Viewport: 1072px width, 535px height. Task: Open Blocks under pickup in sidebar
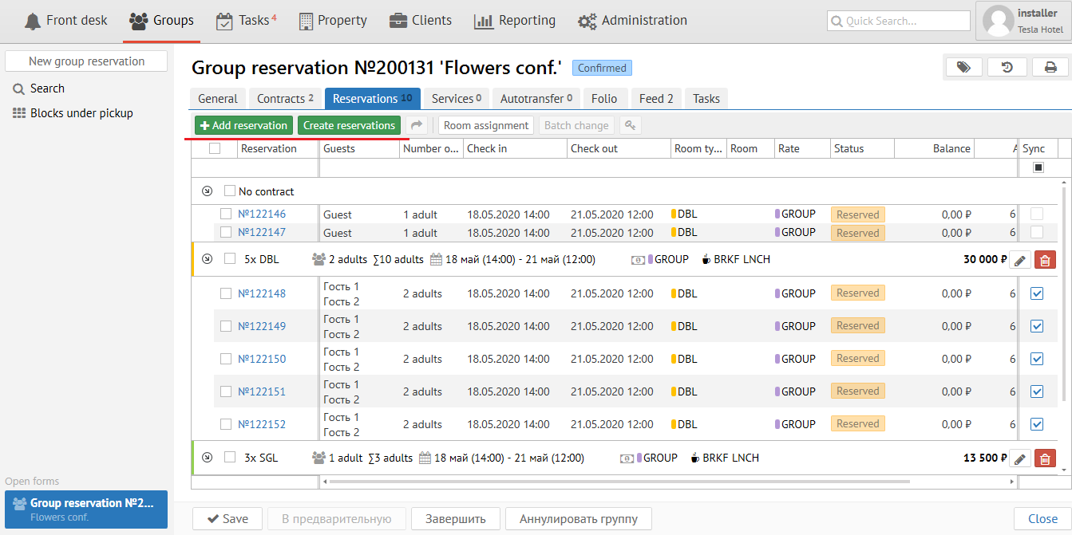pyautogui.click(x=81, y=113)
